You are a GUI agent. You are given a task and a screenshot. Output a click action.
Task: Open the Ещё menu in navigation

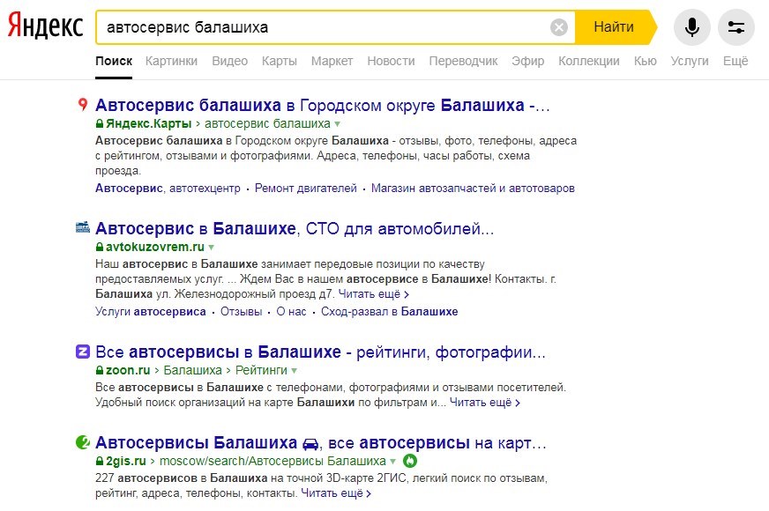[735, 61]
